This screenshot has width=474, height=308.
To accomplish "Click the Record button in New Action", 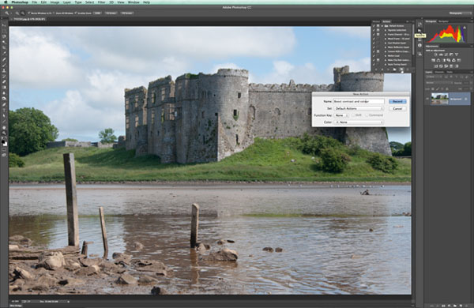I will (397, 101).
